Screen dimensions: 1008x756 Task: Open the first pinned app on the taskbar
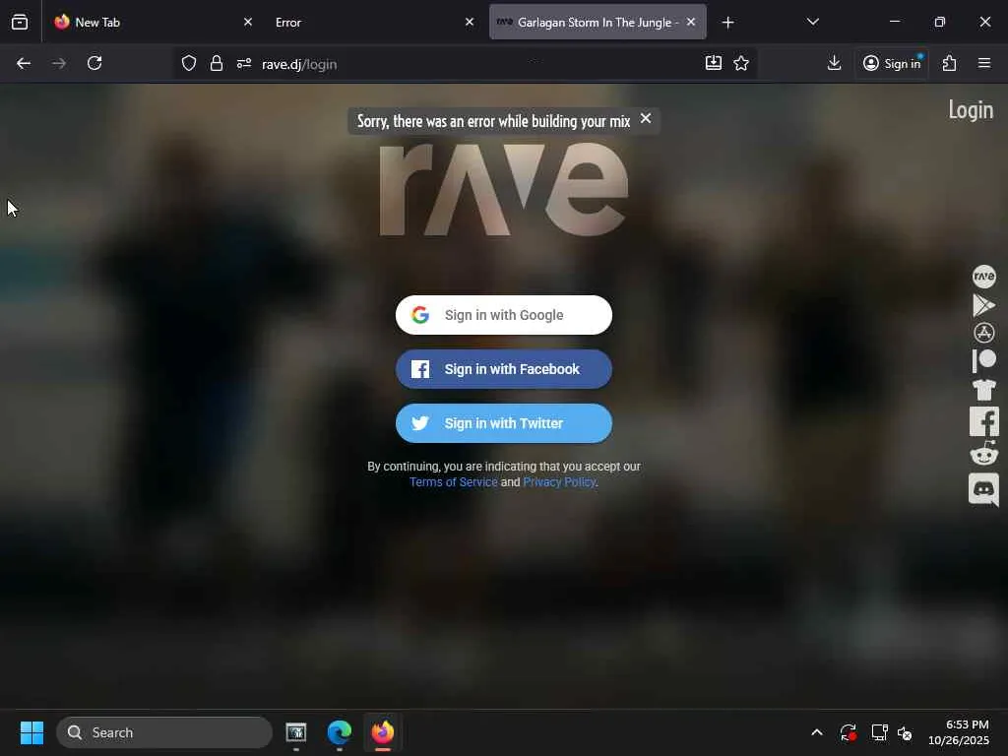(x=295, y=732)
